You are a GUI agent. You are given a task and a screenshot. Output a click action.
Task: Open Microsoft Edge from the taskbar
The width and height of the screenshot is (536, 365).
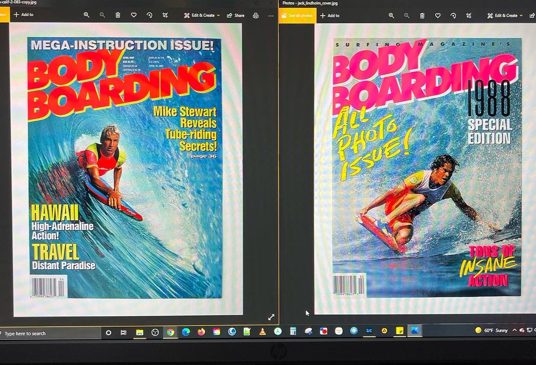(186, 332)
